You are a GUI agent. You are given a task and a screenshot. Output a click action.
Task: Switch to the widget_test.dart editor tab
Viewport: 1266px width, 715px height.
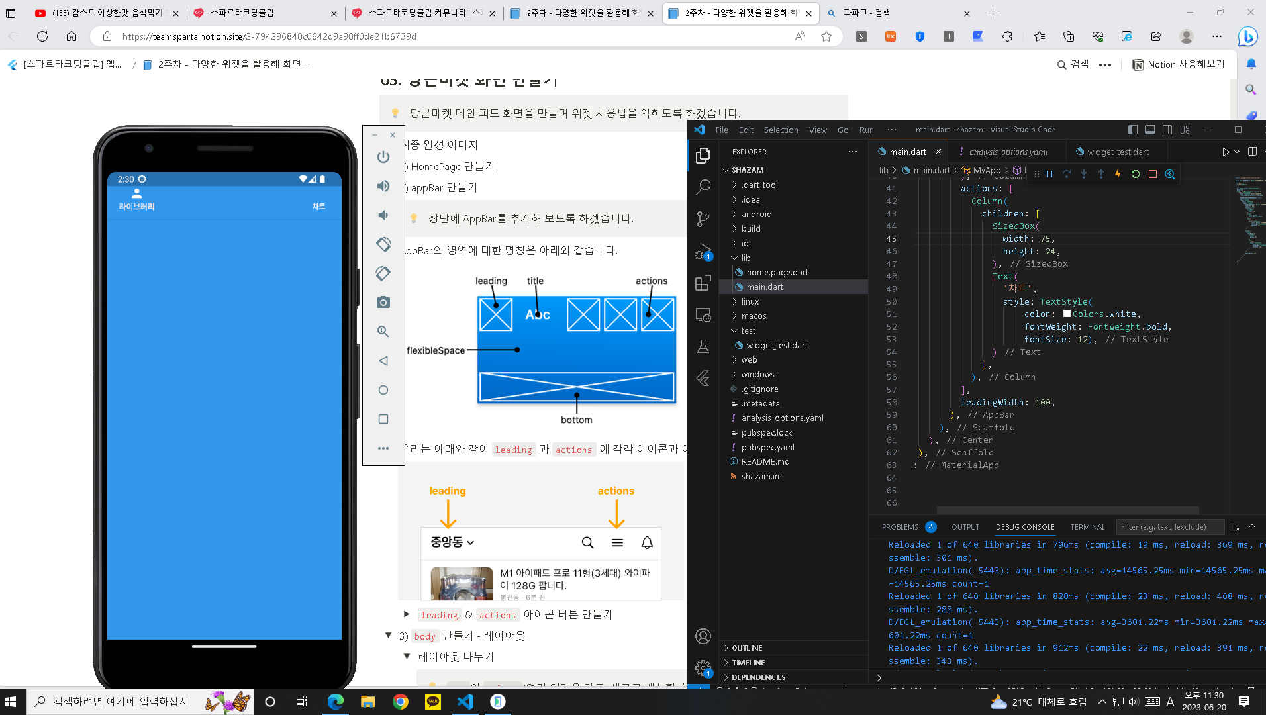click(1118, 152)
